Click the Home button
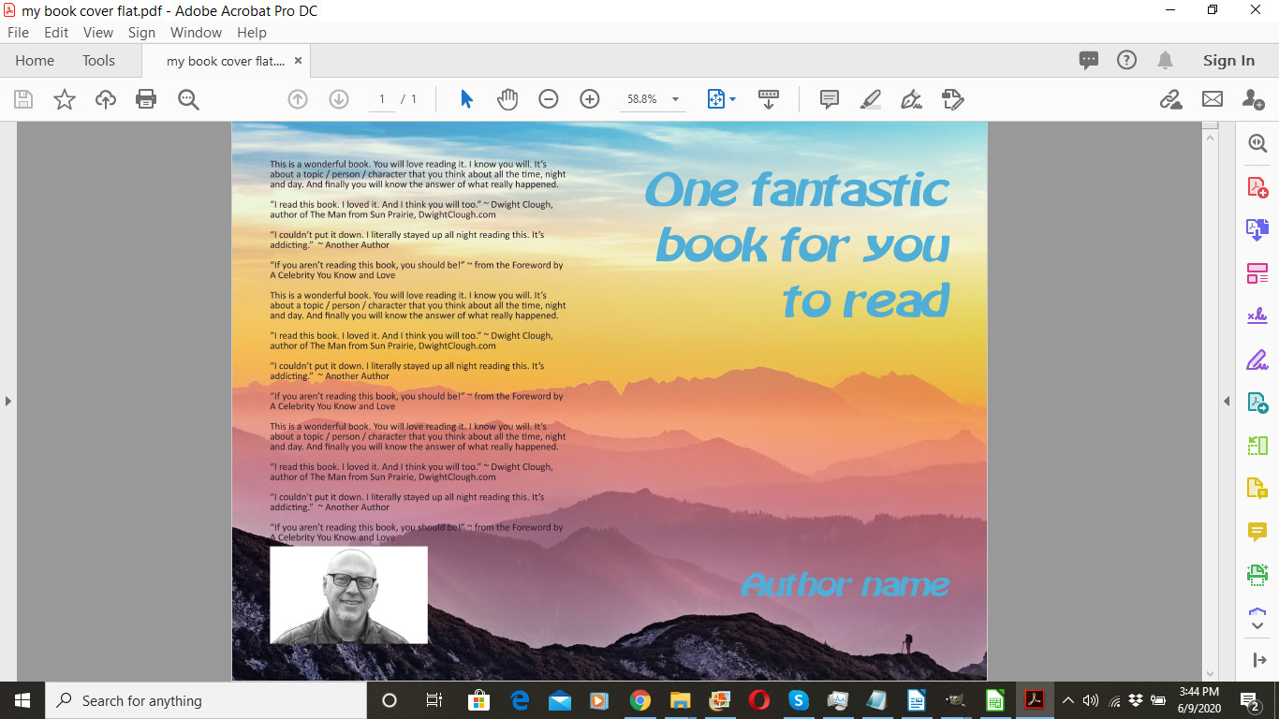 click(x=35, y=61)
